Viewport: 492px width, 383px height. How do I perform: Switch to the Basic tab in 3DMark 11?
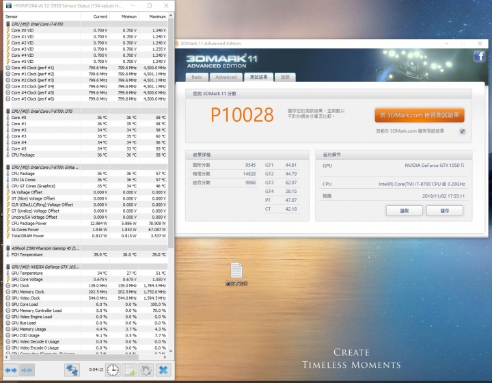[x=197, y=77]
